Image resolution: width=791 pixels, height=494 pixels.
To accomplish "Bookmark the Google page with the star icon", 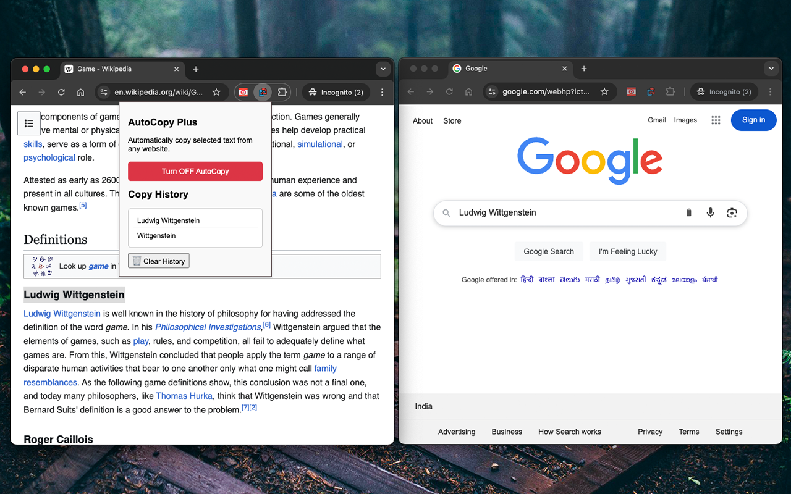I will click(x=604, y=92).
